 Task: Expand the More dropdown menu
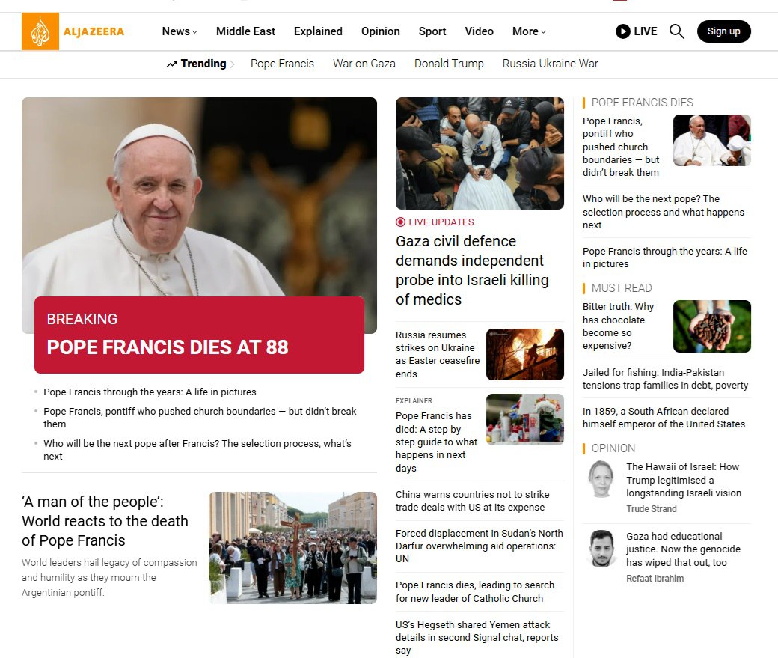point(529,31)
